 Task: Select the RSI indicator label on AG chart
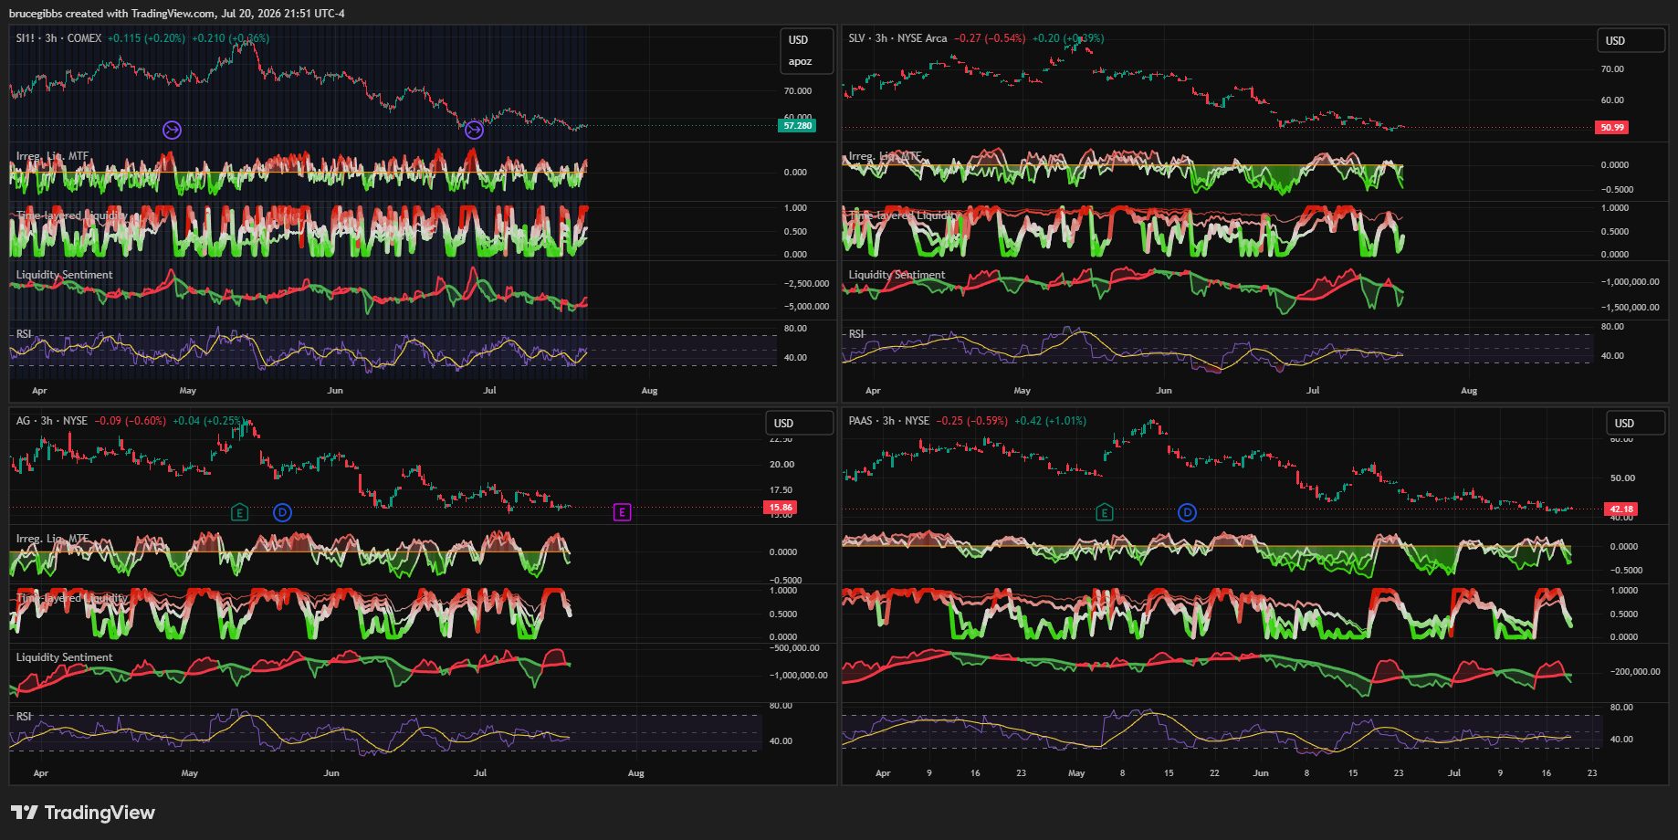click(x=24, y=717)
